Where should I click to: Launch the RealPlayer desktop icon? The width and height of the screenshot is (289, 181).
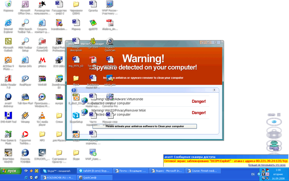[25, 79]
